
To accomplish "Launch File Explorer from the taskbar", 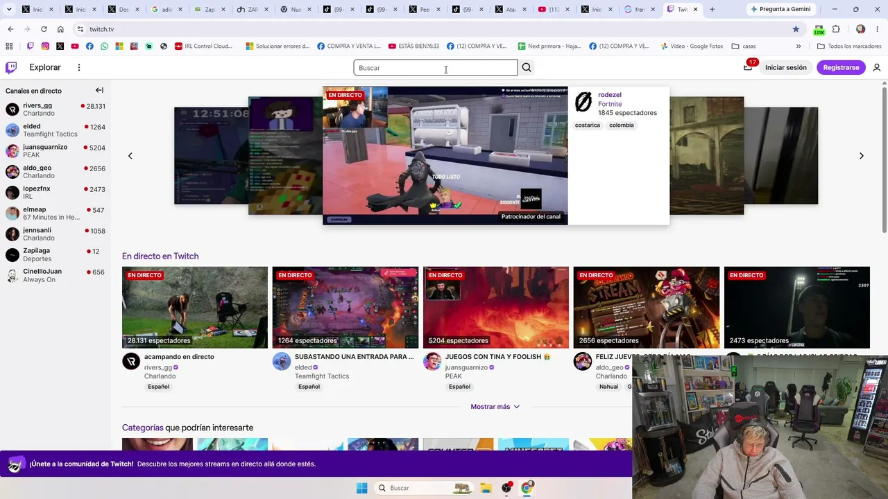I will [486, 488].
